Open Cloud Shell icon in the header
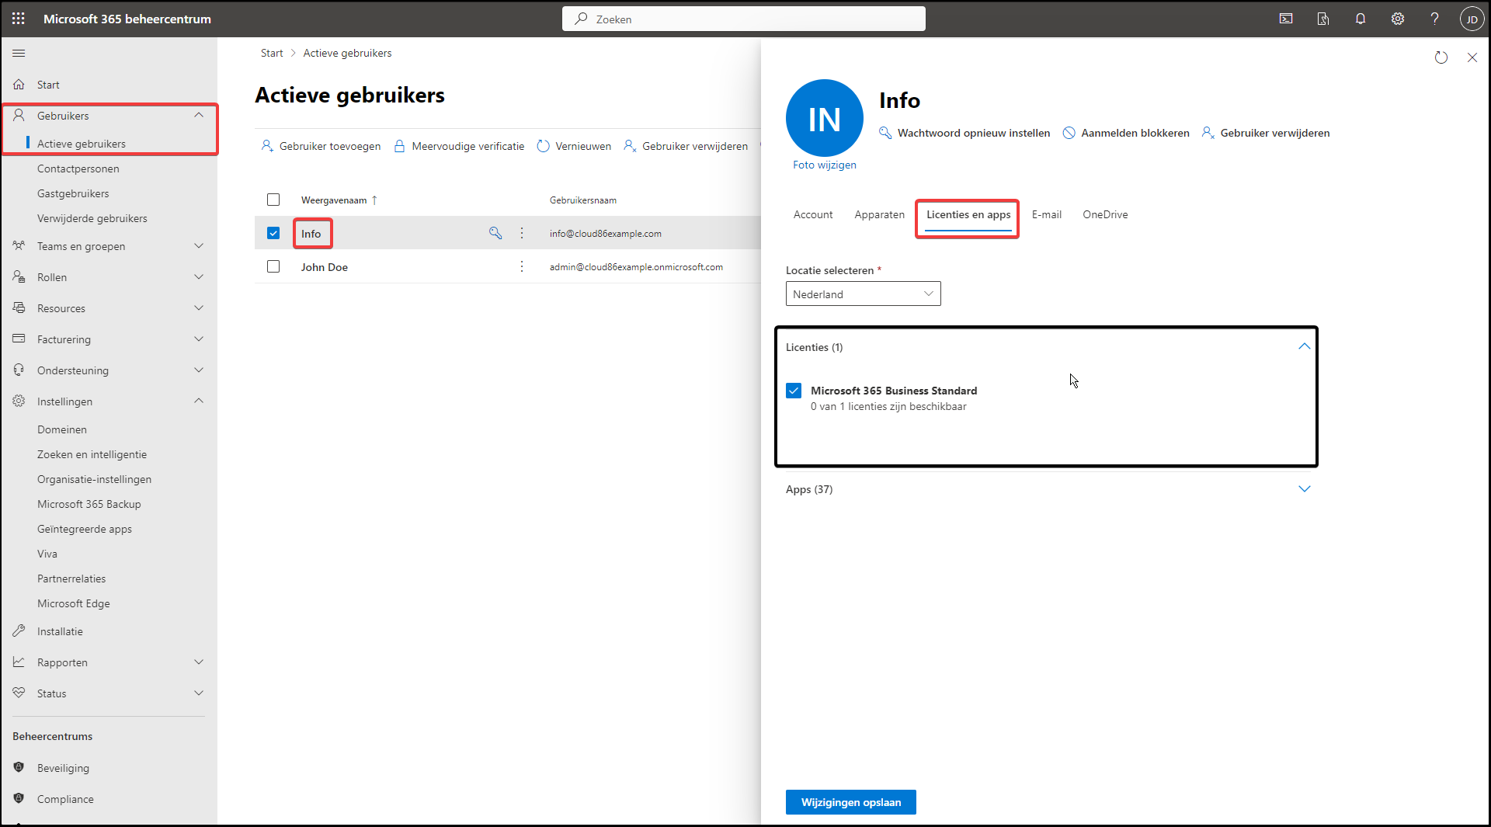The height and width of the screenshot is (827, 1491). coord(1286,19)
